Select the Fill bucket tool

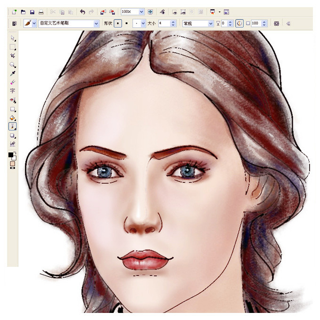(13, 118)
